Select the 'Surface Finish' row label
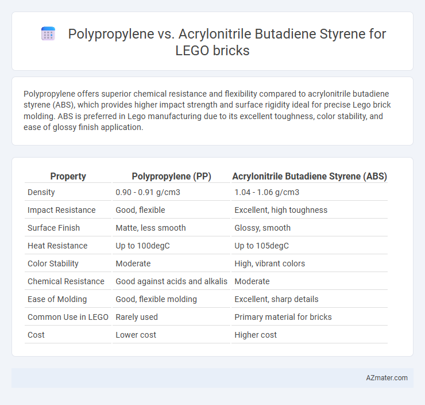The height and width of the screenshot is (405, 425). (53, 228)
